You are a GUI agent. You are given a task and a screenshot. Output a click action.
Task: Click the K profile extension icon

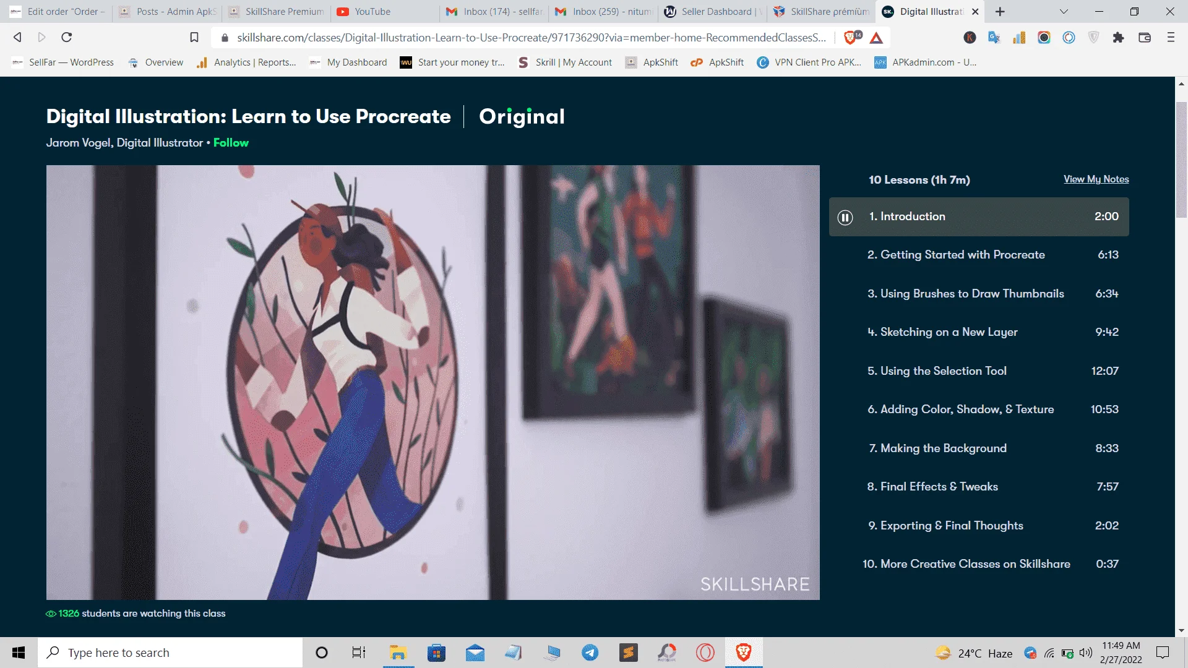point(970,38)
